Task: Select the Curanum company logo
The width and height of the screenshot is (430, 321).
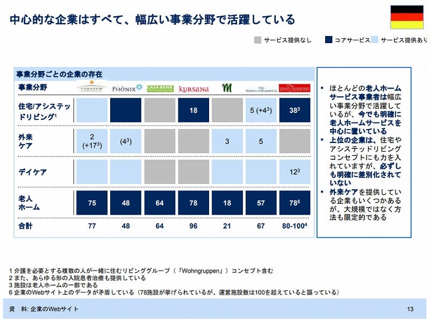Action: pyautogui.click(x=92, y=88)
